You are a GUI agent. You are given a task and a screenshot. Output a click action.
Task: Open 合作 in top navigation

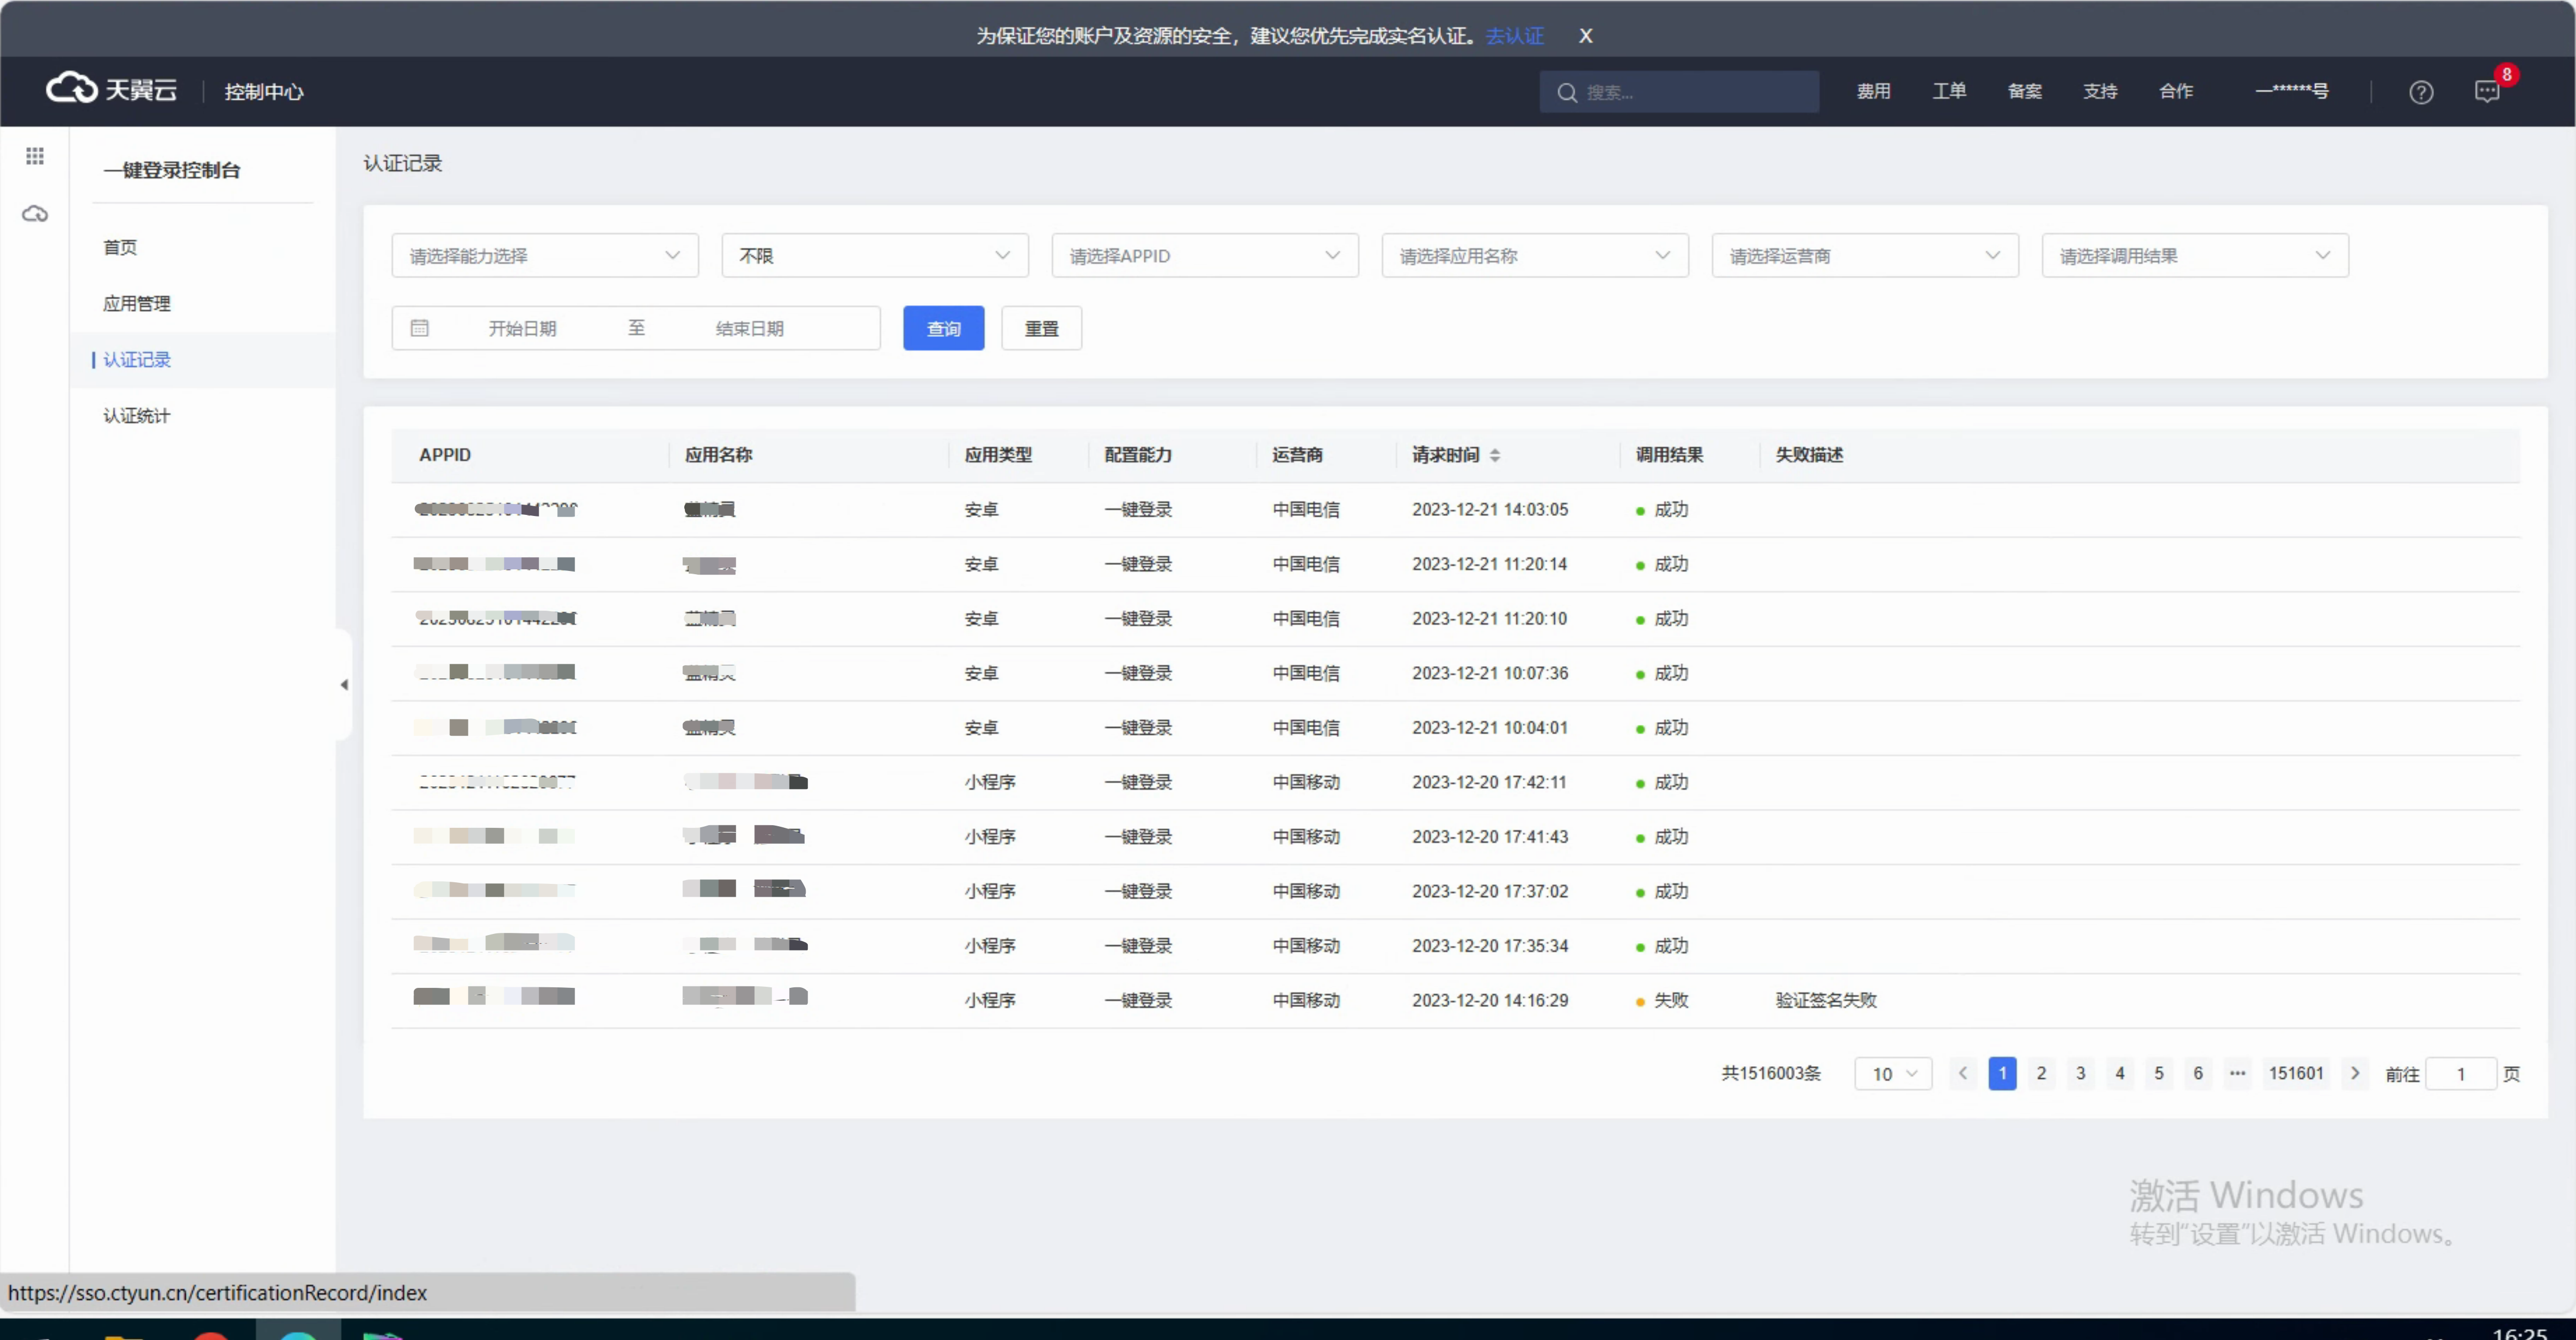click(2176, 91)
